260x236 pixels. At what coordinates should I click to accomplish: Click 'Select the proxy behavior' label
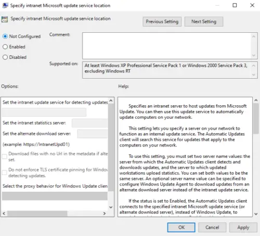[x=55, y=186]
